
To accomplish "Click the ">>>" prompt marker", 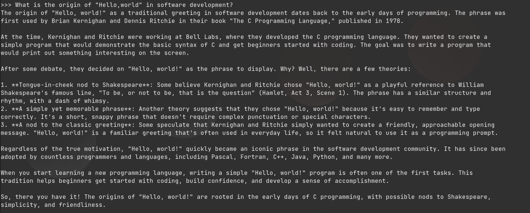I will pyautogui.click(x=6, y=5).
